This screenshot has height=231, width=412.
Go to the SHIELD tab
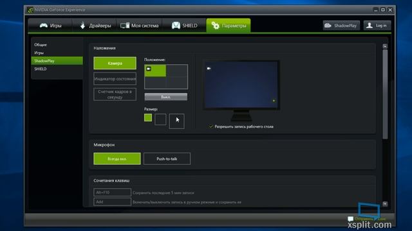pyautogui.click(x=185, y=26)
